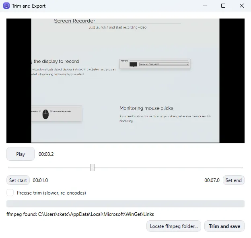Enable the Precise trim checkbox
251x238 pixels.
point(10,192)
